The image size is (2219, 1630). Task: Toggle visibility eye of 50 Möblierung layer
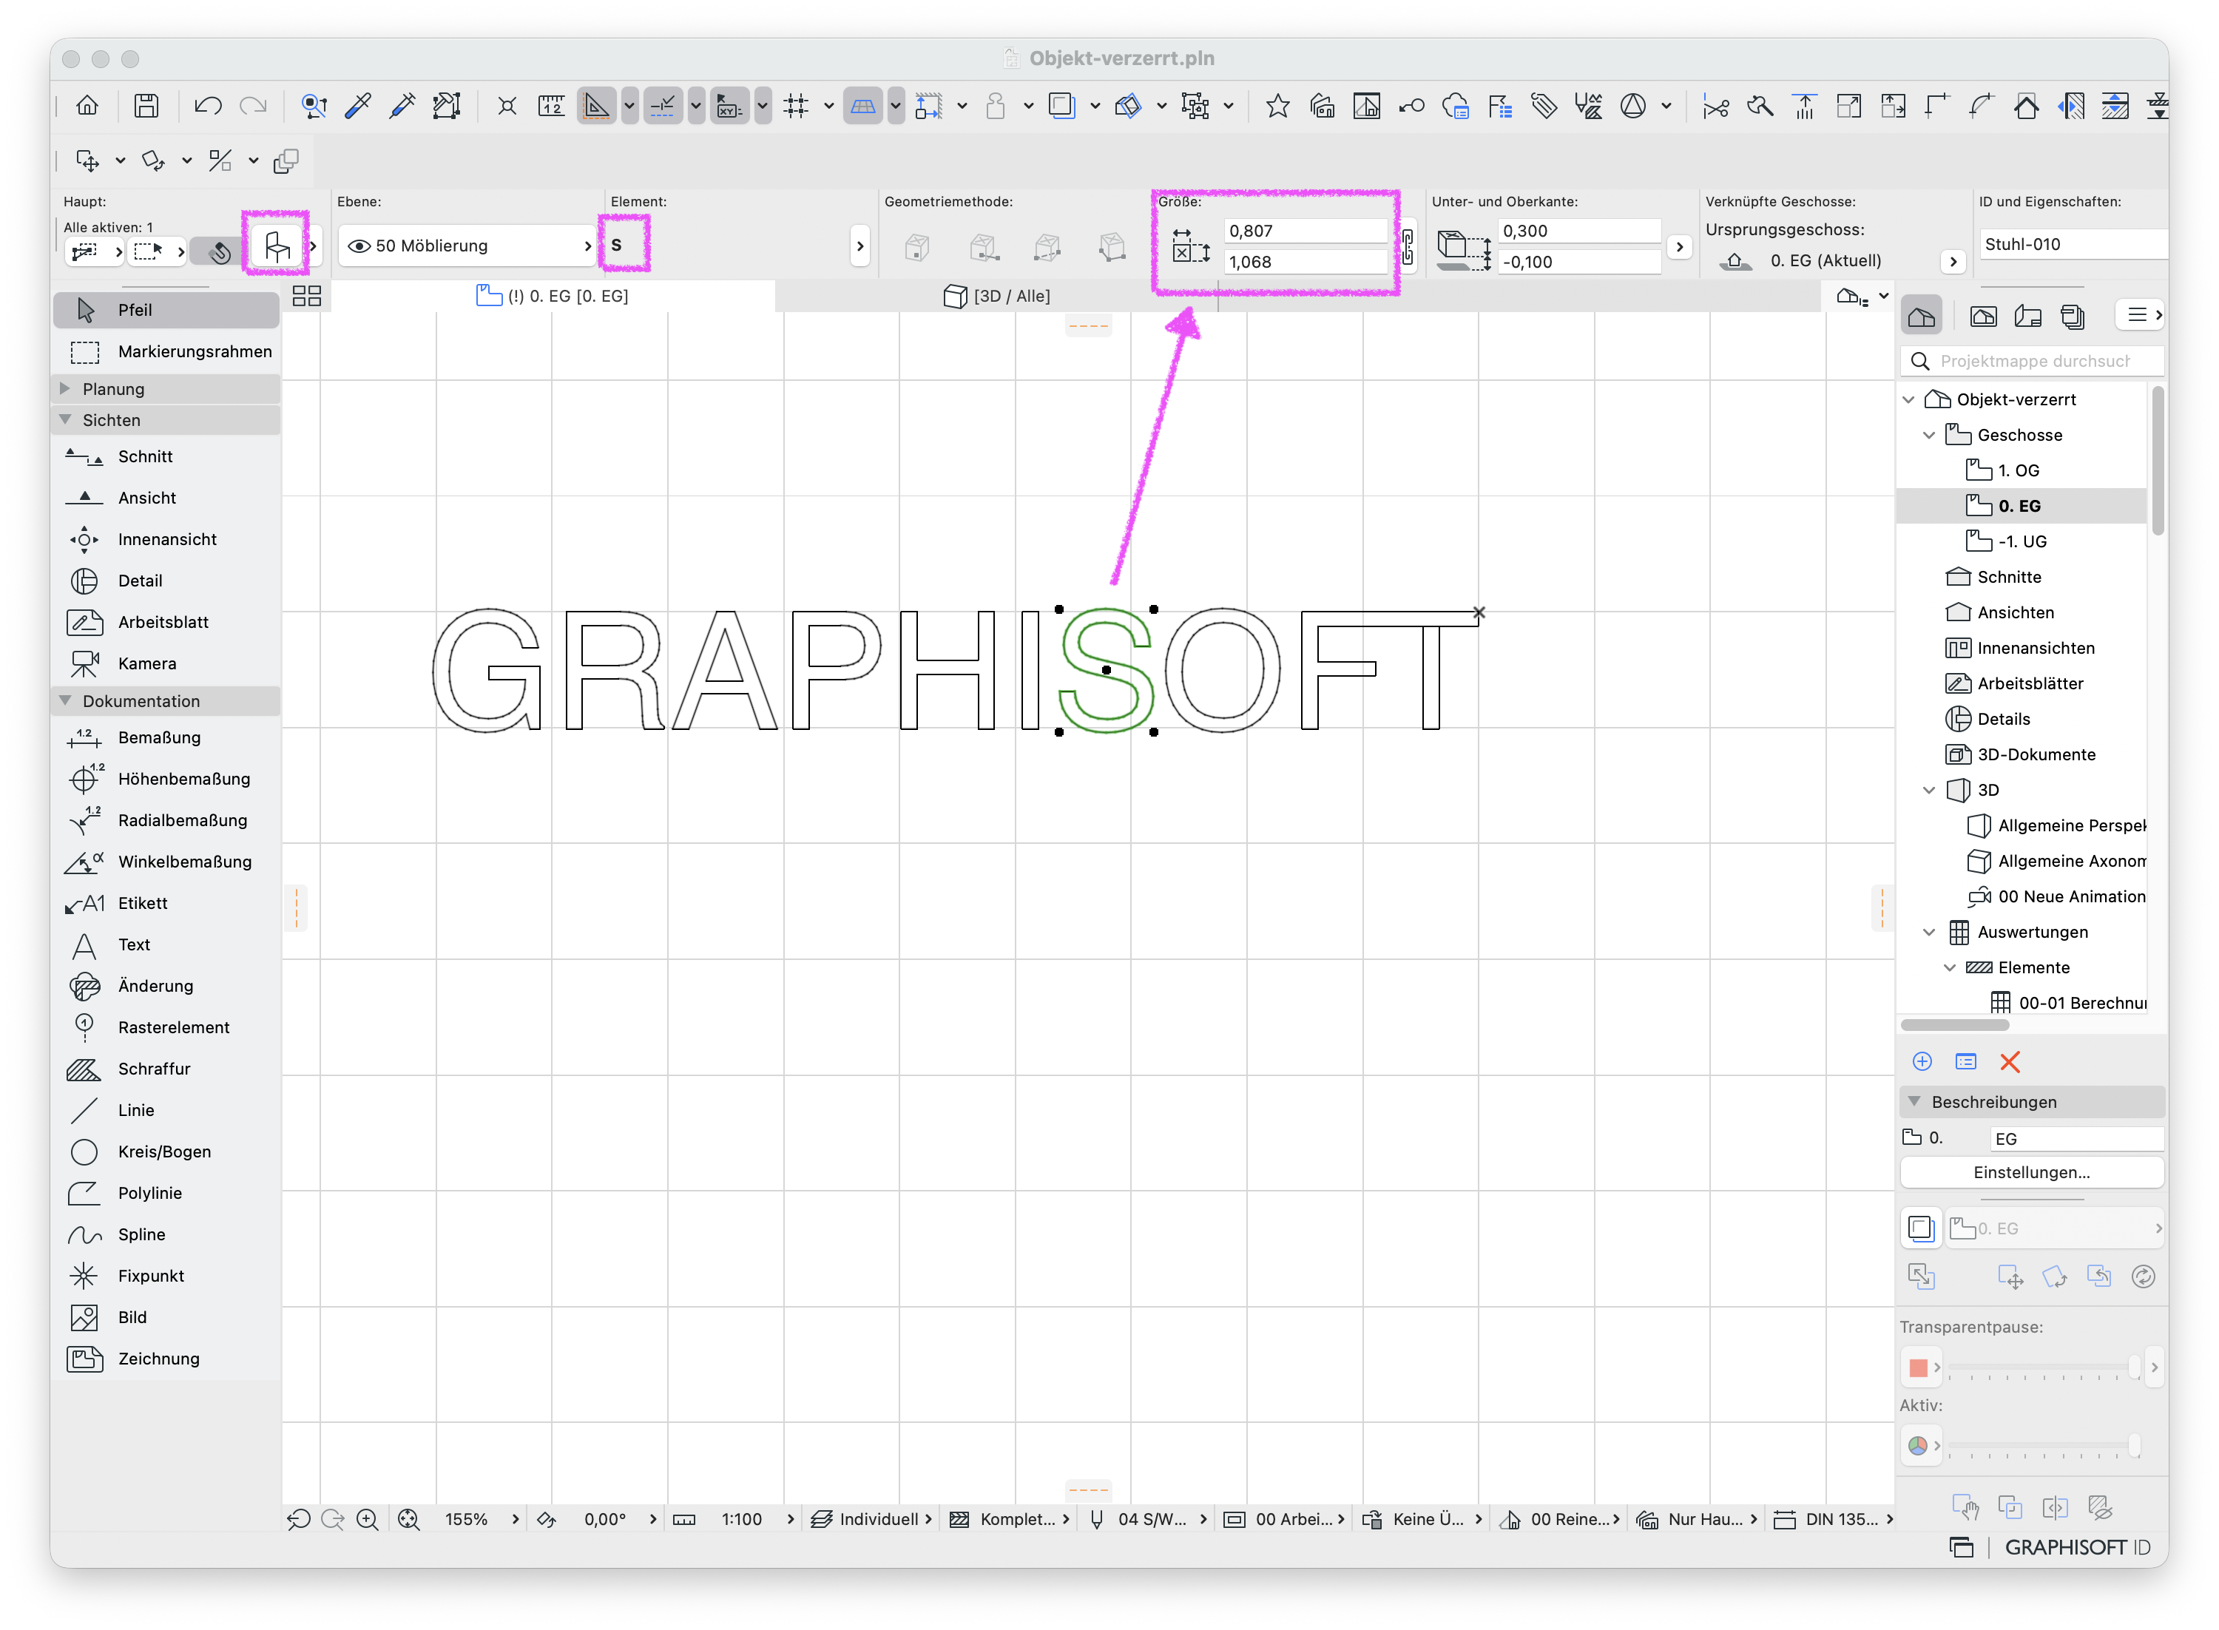359,247
